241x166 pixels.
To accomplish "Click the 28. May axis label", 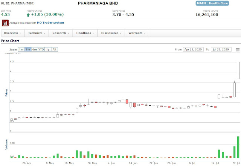I will (92, 163).
